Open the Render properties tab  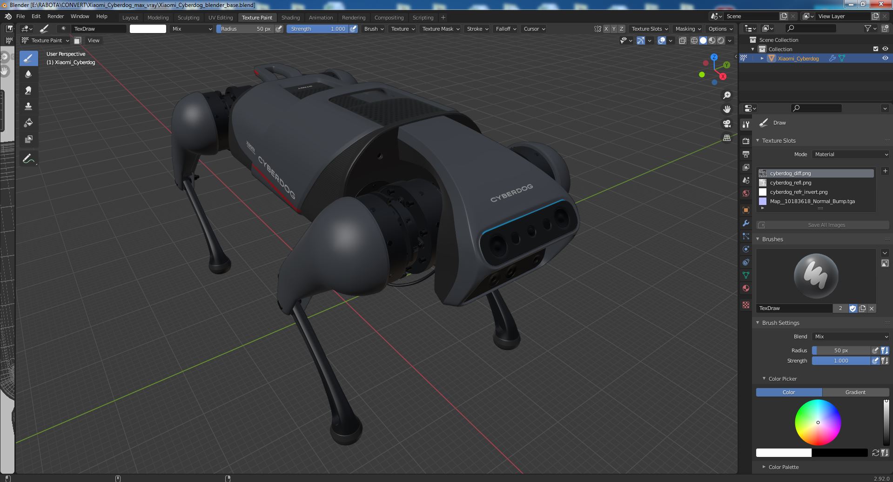pyautogui.click(x=746, y=141)
